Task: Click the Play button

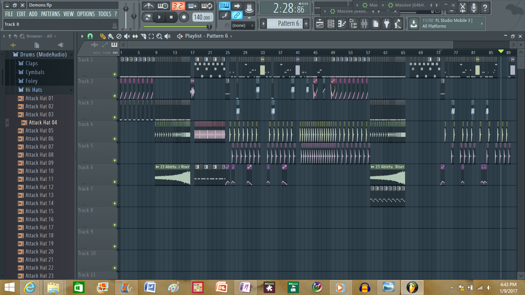Action: (x=159, y=17)
